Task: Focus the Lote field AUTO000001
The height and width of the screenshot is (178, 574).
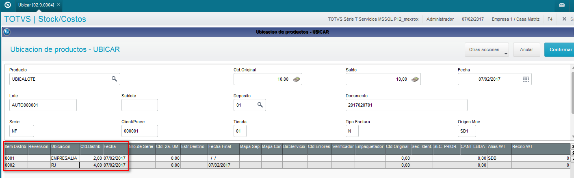Action: pyautogui.click(x=43, y=105)
